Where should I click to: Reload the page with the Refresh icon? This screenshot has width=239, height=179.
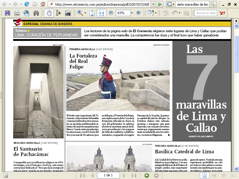point(27,4)
